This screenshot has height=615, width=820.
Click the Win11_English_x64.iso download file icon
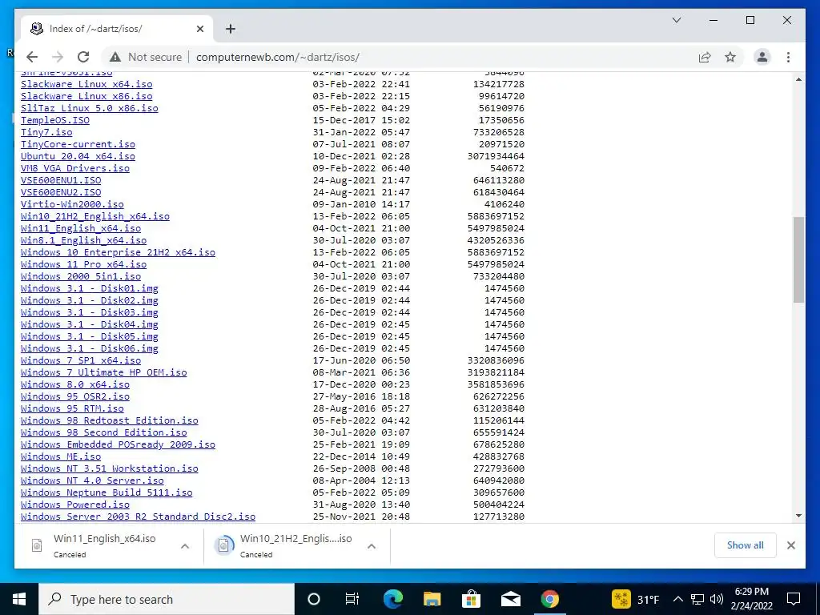(x=37, y=545)
